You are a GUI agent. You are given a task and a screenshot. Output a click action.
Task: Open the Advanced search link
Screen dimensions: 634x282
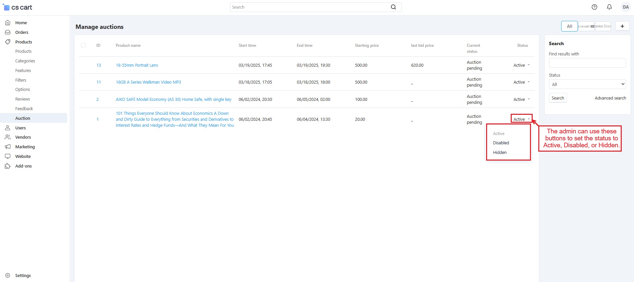click(x=610, y=98)
